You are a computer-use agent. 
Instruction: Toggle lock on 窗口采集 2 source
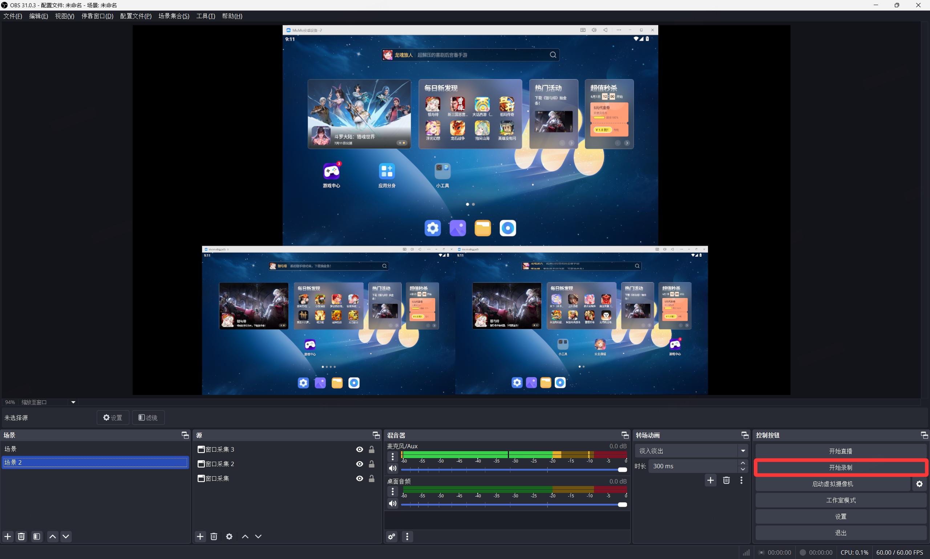[x=372, y=464]
